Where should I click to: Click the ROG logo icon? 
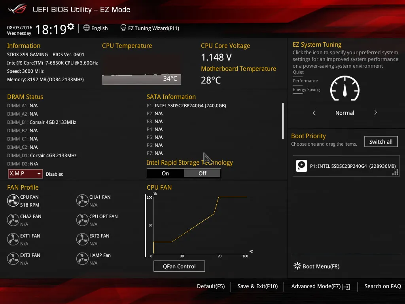click(x=17, y=9)
